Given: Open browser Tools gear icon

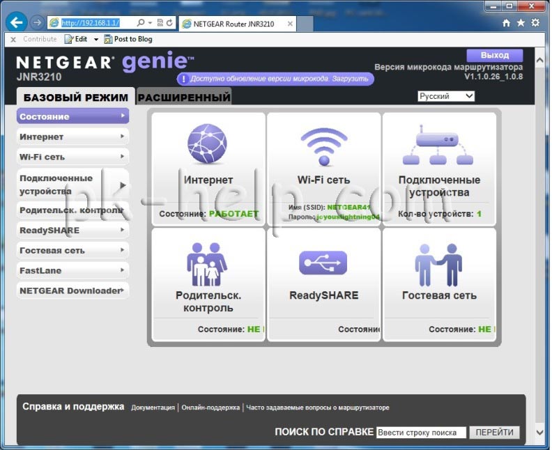Looking at the screenshot, I should [x=535, y=23].
